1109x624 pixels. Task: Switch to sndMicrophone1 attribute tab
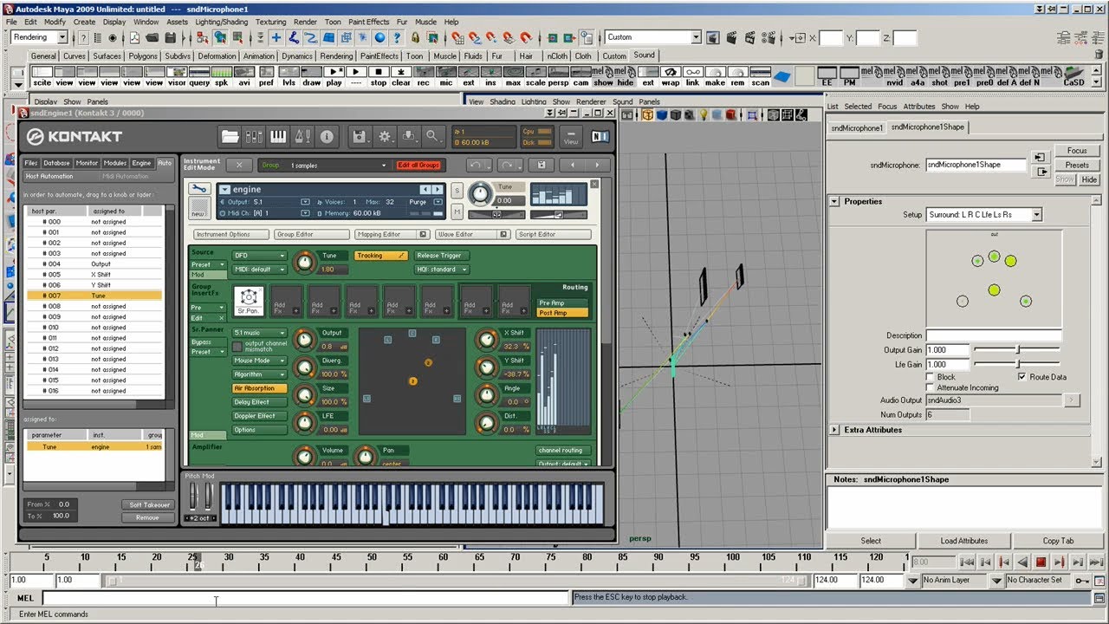(857, 127)
